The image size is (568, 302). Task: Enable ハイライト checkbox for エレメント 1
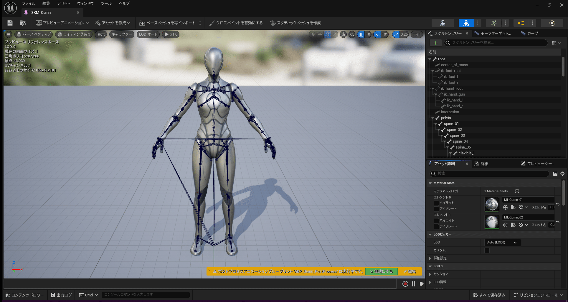click(x=436, y=221)
